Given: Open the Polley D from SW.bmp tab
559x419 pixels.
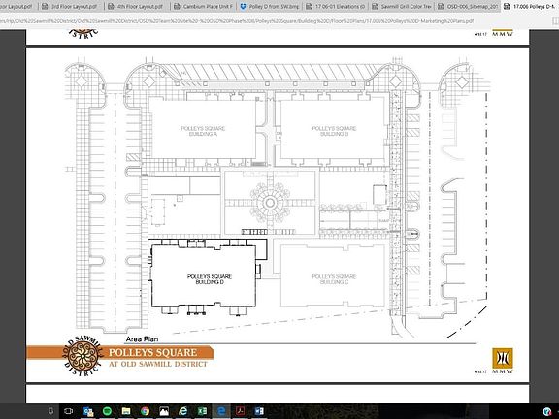Looking at the screenshot, I should click(269, 6).
